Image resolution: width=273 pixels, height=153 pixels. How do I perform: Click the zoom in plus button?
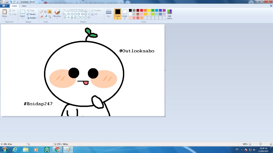pyautogui.click(x=271, y=144)
